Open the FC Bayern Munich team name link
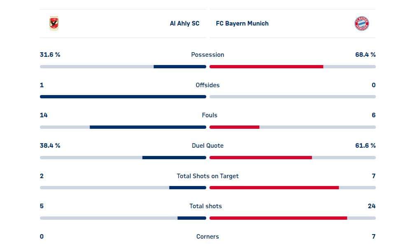 [x=242, y=23]
